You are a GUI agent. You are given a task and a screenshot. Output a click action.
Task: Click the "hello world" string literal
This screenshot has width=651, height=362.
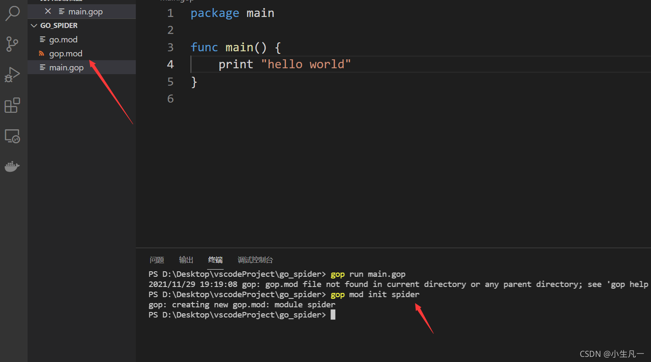pyautogui.click(x=306, y=64)
